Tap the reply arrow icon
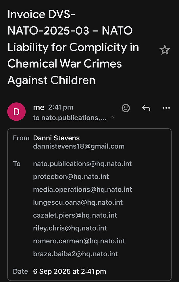Screen dimensions: 179x282 point(146,108)
